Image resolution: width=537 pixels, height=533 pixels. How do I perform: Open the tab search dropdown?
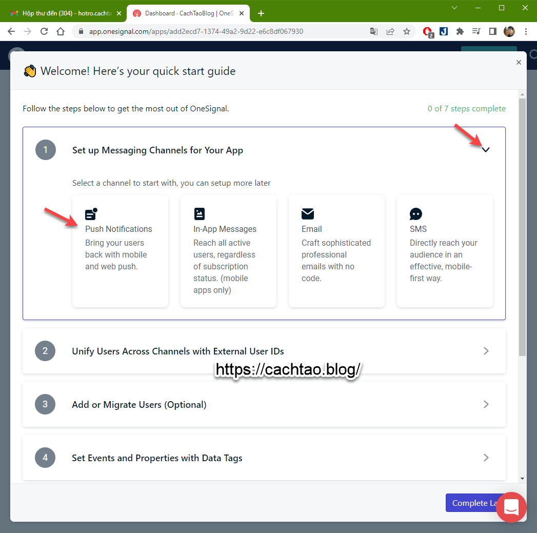[454, 8]
